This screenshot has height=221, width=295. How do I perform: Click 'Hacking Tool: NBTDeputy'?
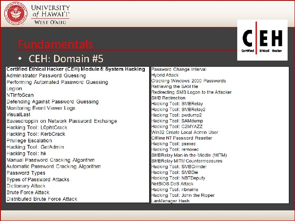click(x=178, y=178)
